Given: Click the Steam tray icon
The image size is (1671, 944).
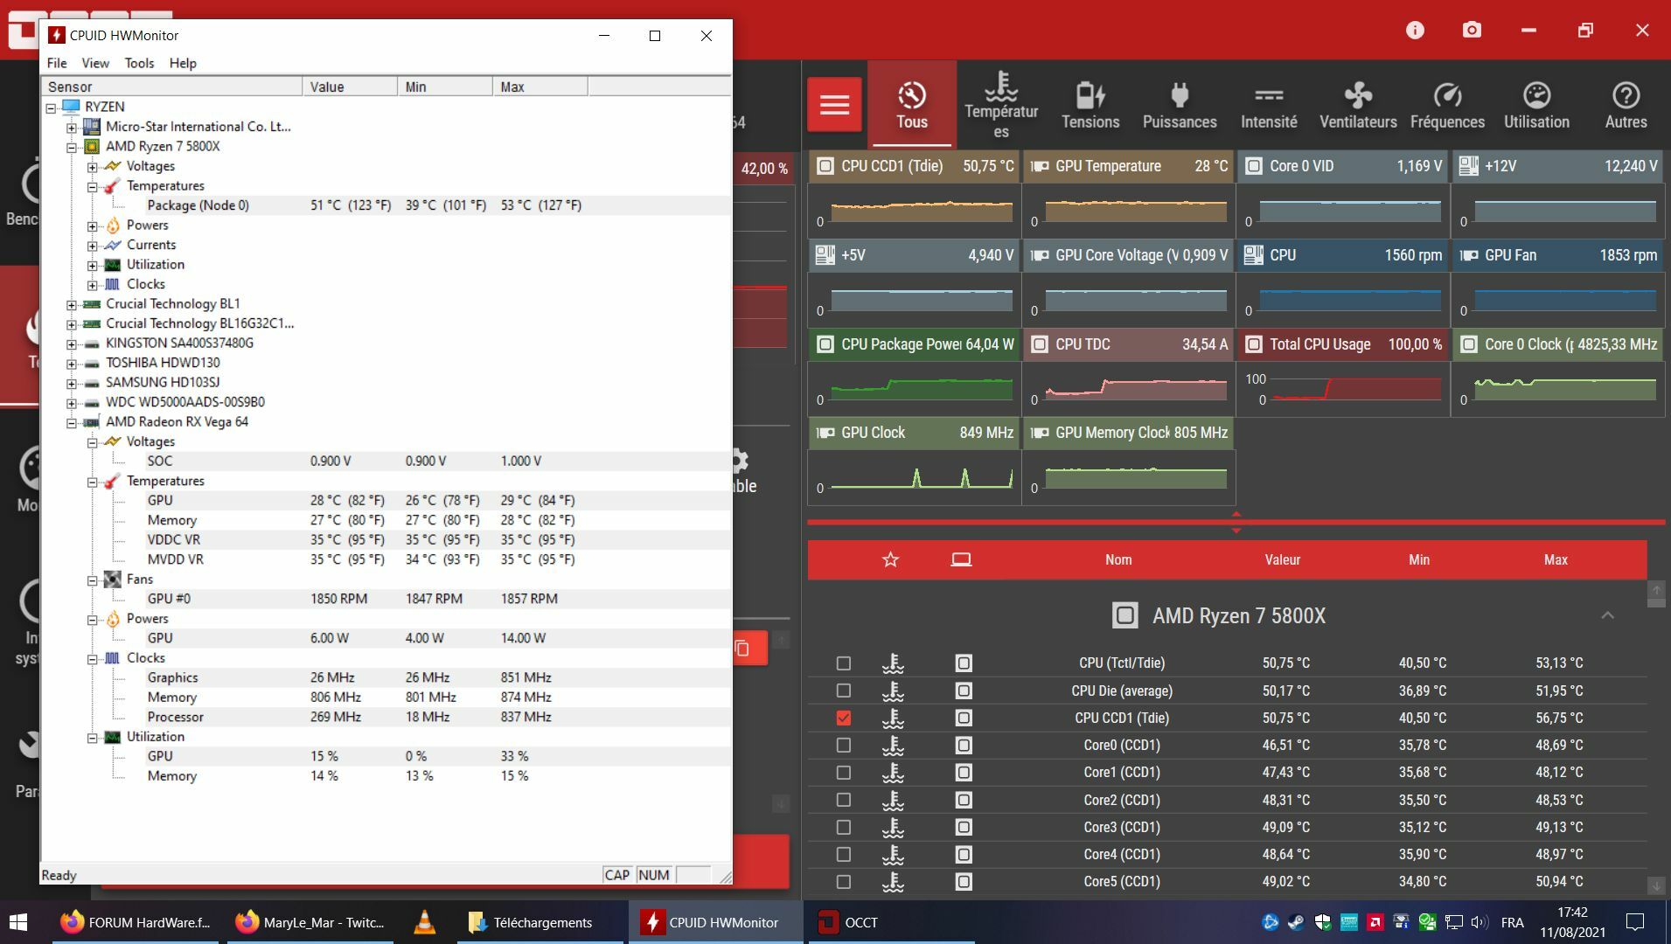Looking at the screenshot, I should [1296, 922].
